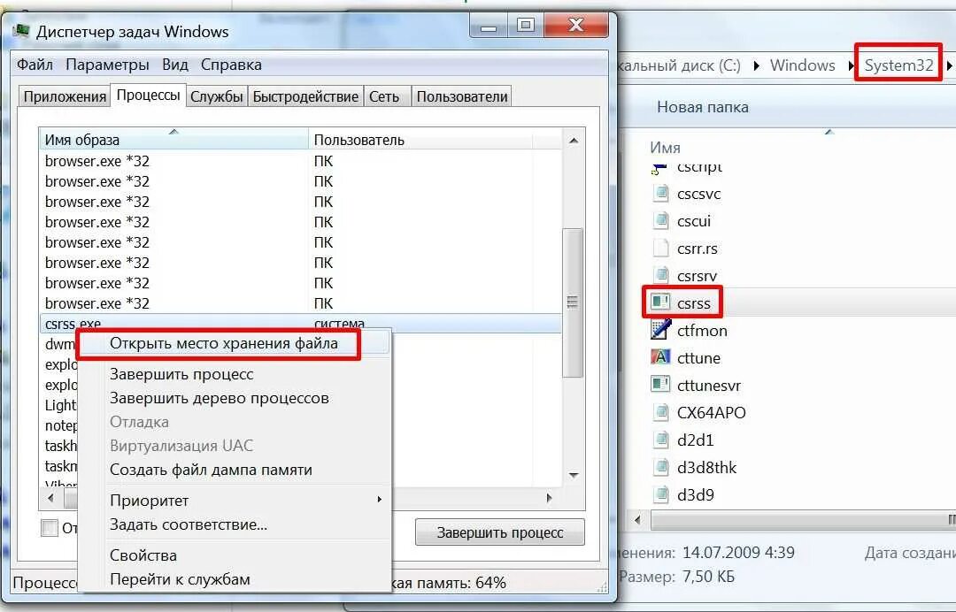This screenshot has width=956, height=612.
Task: Select the cttune file name
Action: 698,358
